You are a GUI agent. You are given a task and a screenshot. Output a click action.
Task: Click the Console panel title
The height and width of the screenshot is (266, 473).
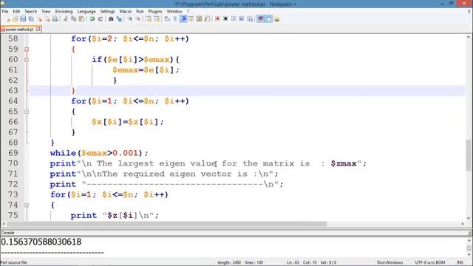coord(7,233)
